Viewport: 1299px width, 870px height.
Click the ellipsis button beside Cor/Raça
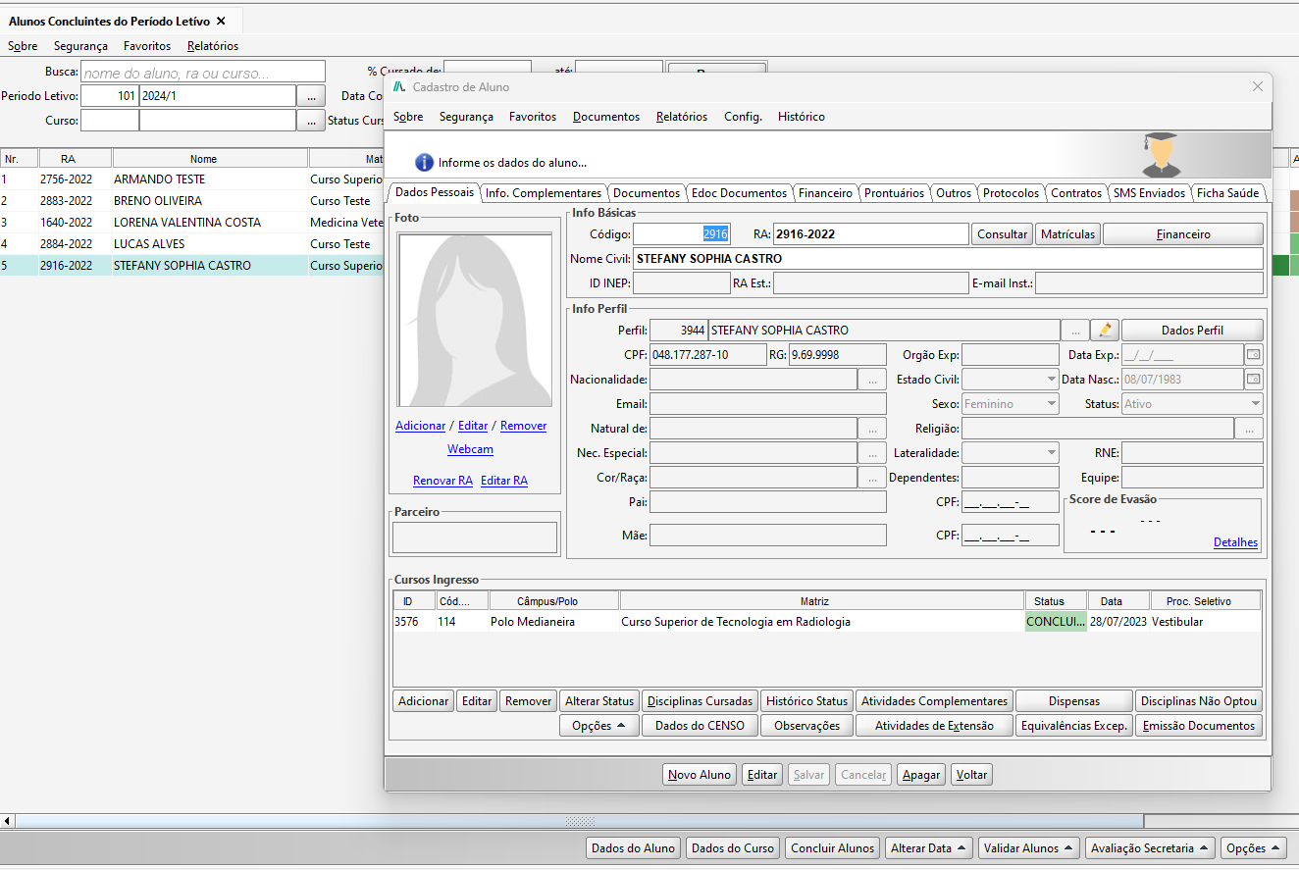(871, 478)
